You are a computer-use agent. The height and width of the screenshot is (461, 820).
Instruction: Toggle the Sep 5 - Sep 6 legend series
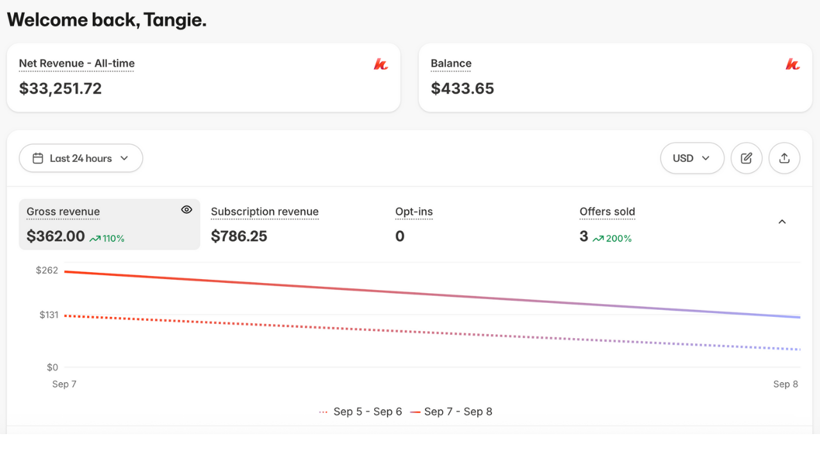point(360,412)
